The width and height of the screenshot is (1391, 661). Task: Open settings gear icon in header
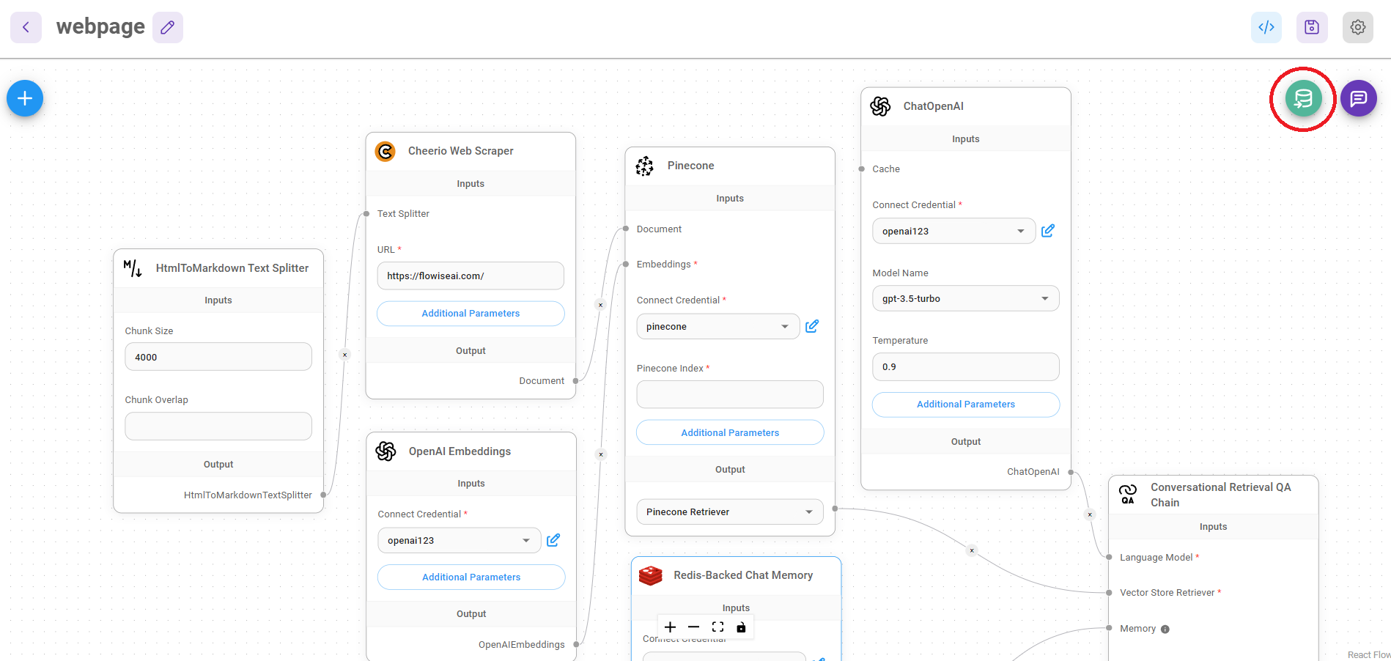[1357, 27]
